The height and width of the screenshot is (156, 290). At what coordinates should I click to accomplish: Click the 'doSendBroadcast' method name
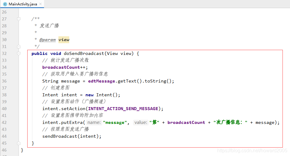pyautogui.click(x=84, y=53)
